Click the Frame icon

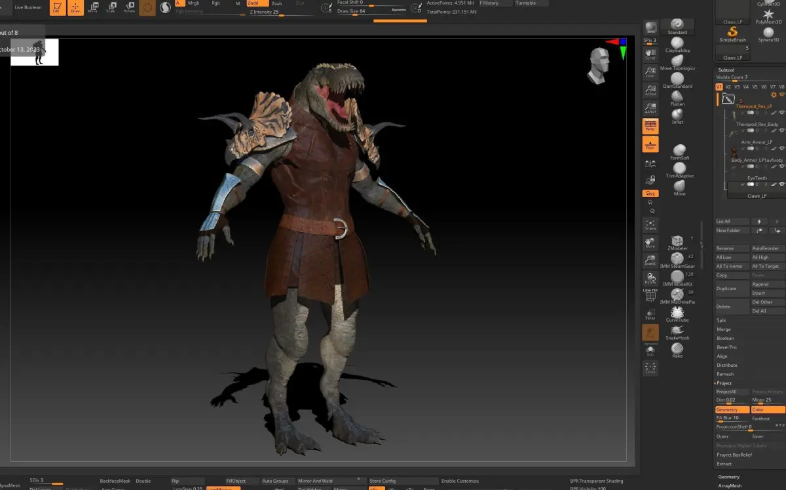650,225
